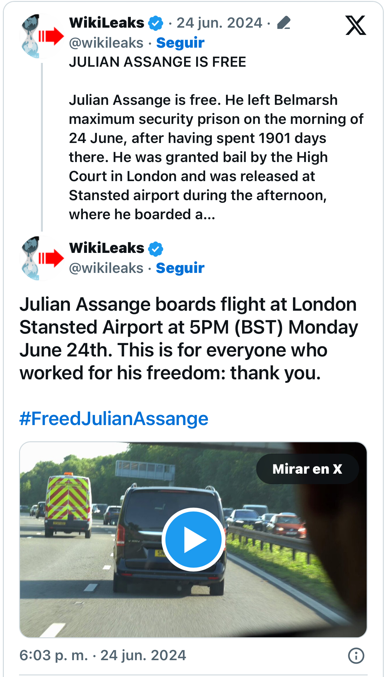387x677 pixels.
Task: Play the embedded video
Action: pos(193,539)
